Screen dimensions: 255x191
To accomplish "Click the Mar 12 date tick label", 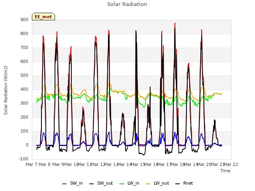I will pyautogui.click(x=98, y=164).
